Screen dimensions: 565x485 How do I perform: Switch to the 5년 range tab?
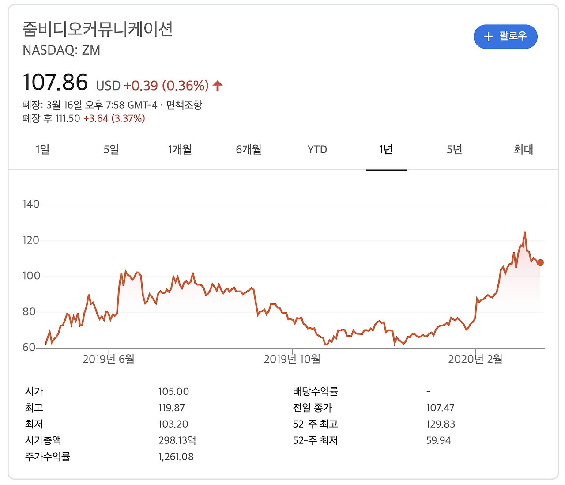point(455,150)
